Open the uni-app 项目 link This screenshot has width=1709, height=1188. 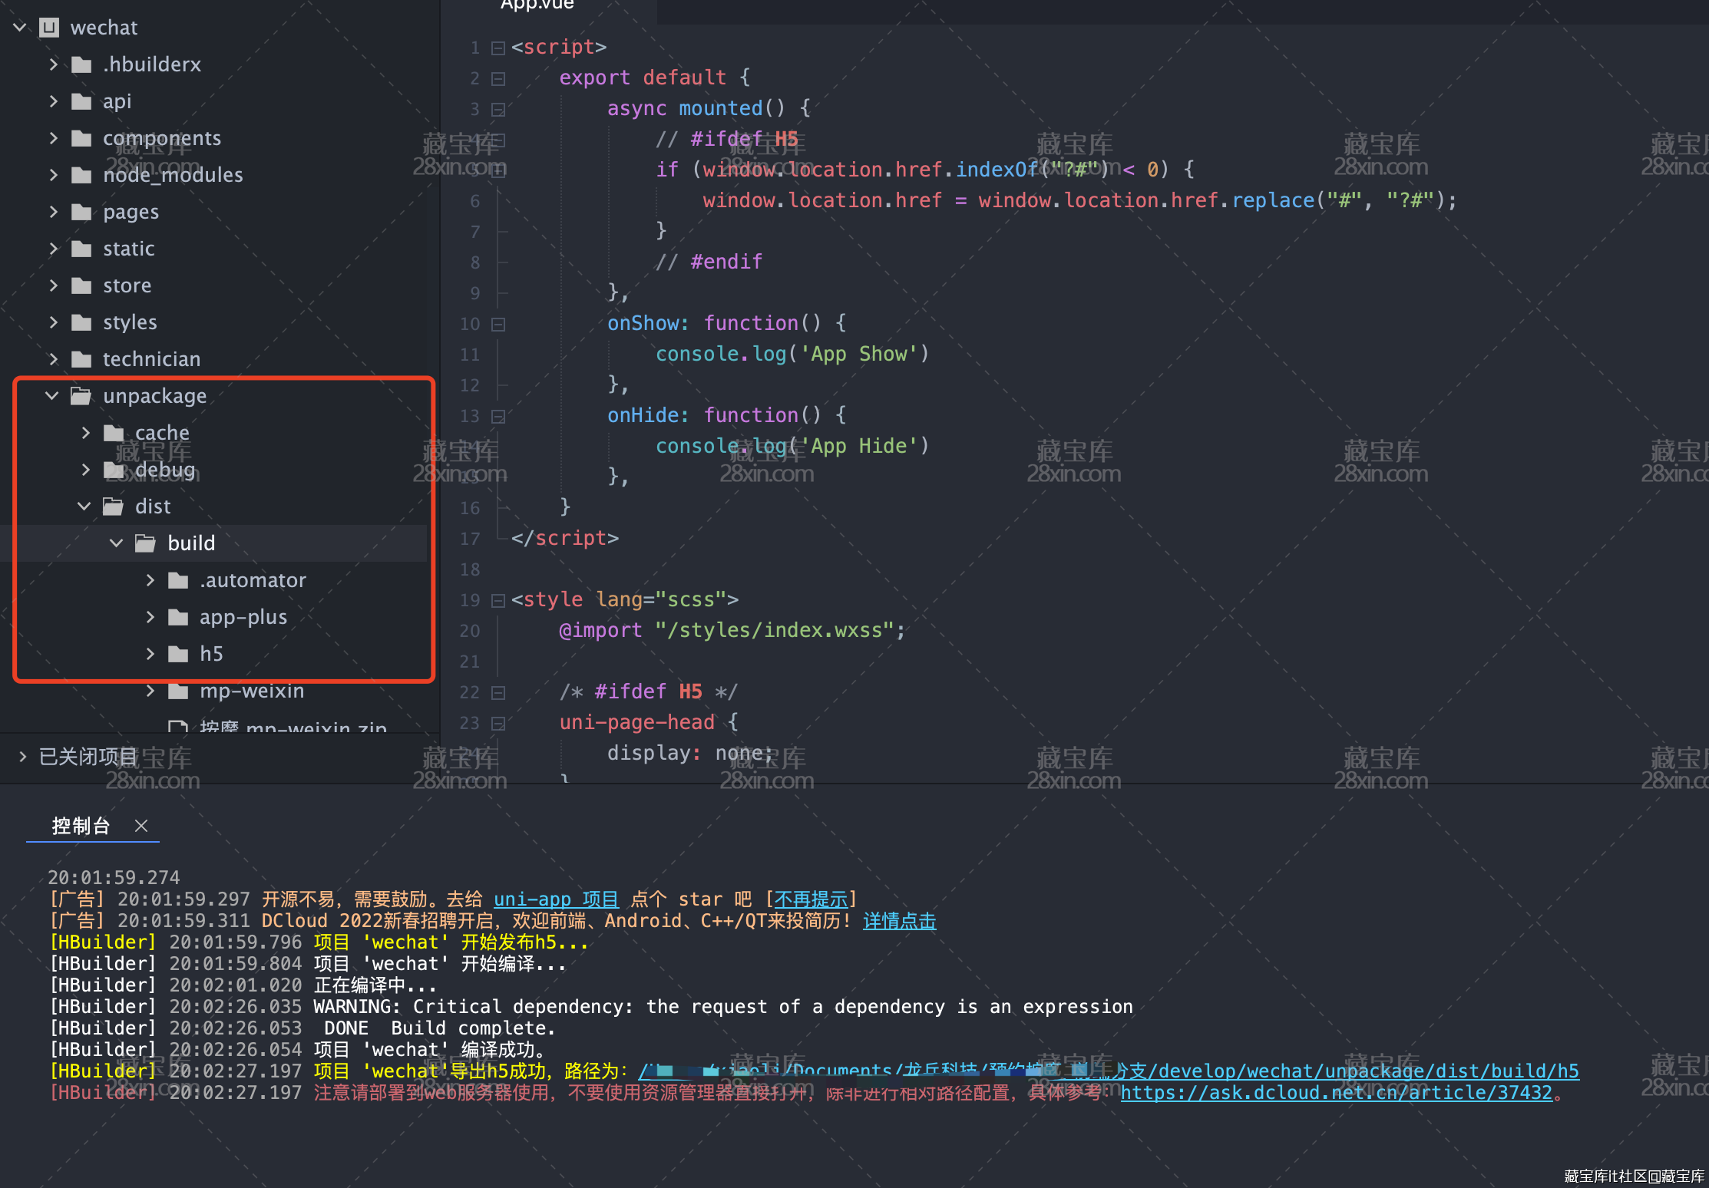point(556,899)
